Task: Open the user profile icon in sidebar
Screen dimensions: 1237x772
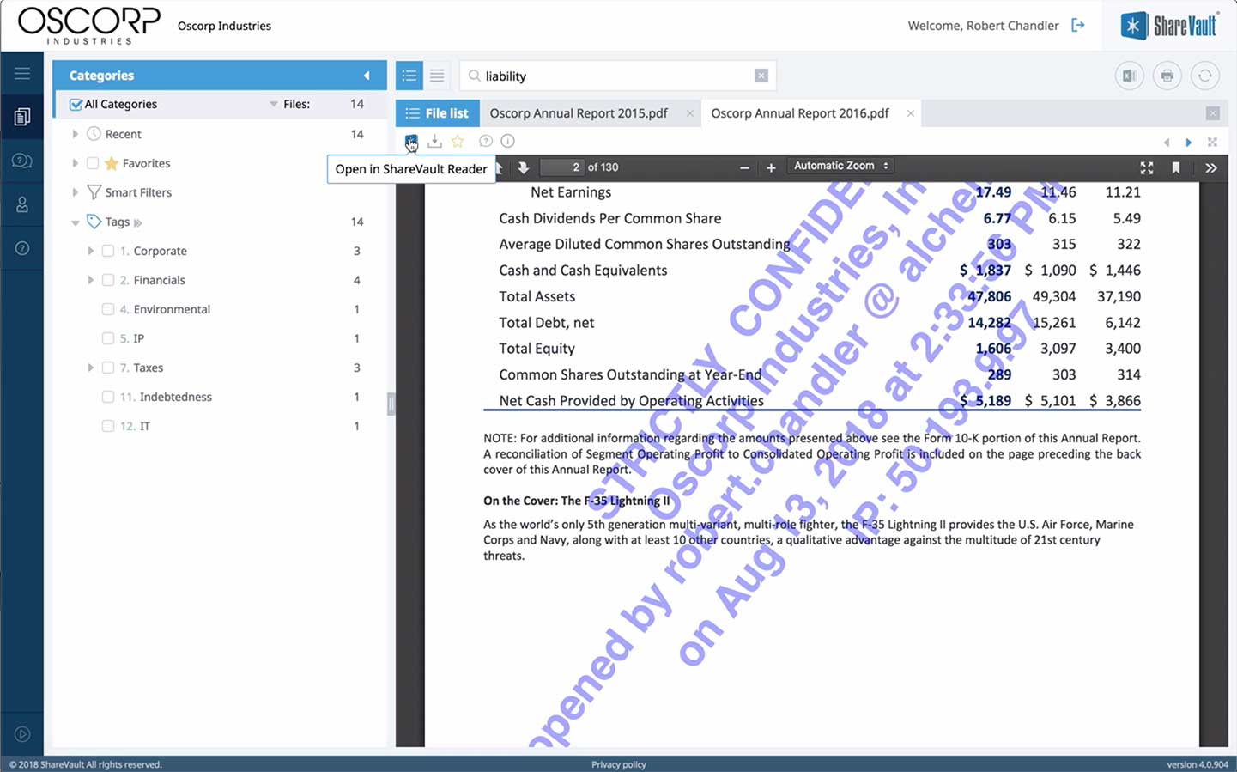Action: coord(22,204)
